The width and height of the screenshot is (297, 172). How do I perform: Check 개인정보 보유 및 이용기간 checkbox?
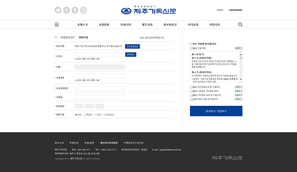pos(191,95)
